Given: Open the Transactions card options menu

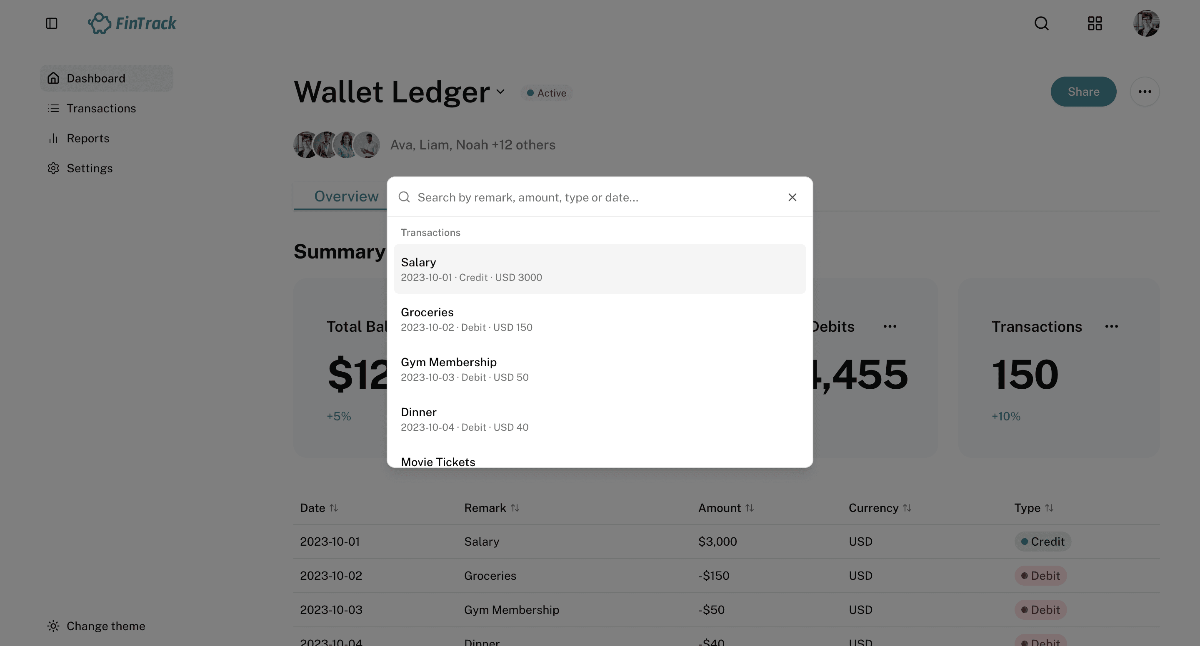Looking at the screenshot, I should (1112, 326).
